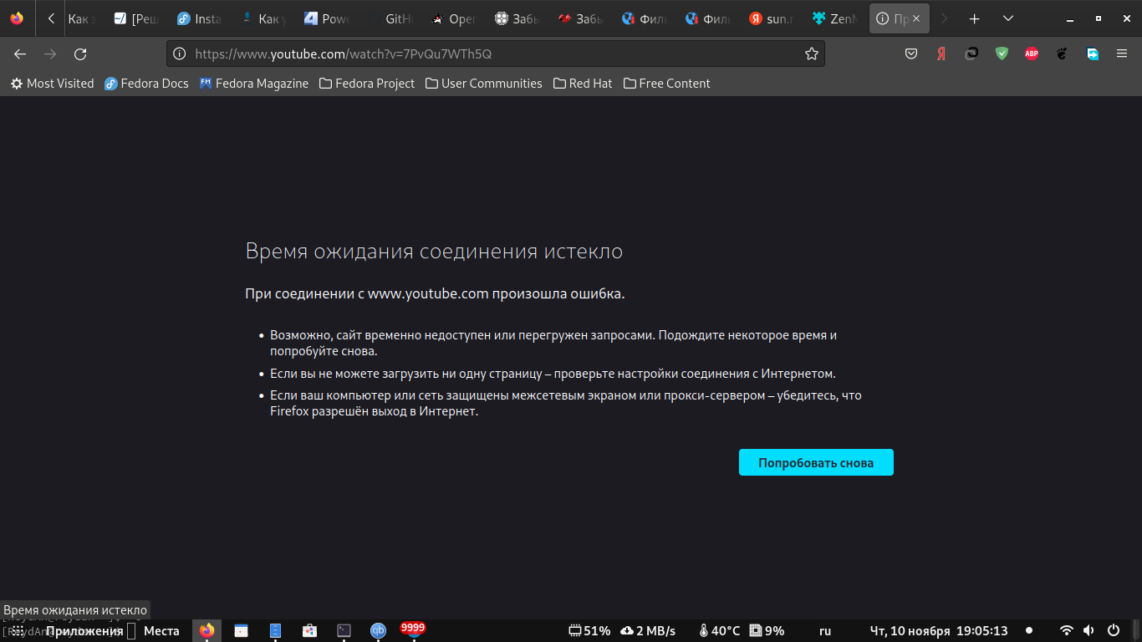Open the Pocket save icon
The height and width of the screenshot is (642, 1142).
pos(911,54)
